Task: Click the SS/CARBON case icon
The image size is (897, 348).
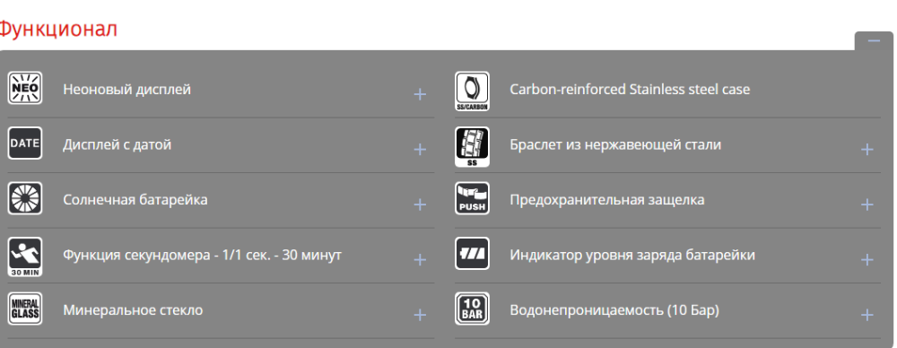Action: click(x=472, y=91)
